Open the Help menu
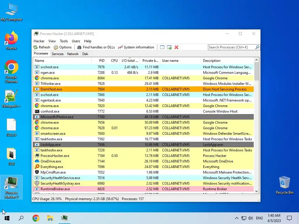299x224 pixels. [x=88, y=41]
